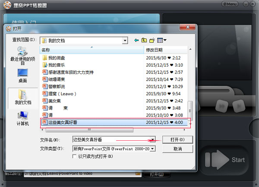Select the 我的微盘 folder
259x187 pixels.
click(54, 58)
